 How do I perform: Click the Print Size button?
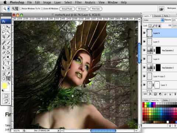pyautogui.click(x=96, y=9)
